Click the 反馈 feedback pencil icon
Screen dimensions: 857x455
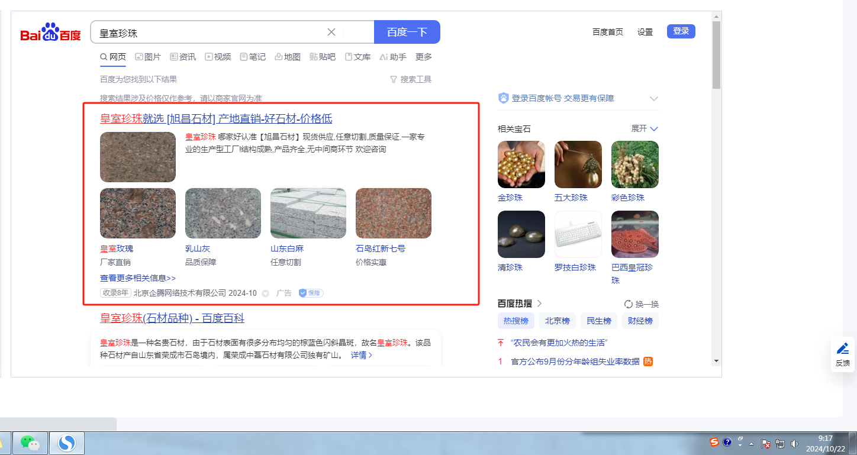[x=843, y=348]
